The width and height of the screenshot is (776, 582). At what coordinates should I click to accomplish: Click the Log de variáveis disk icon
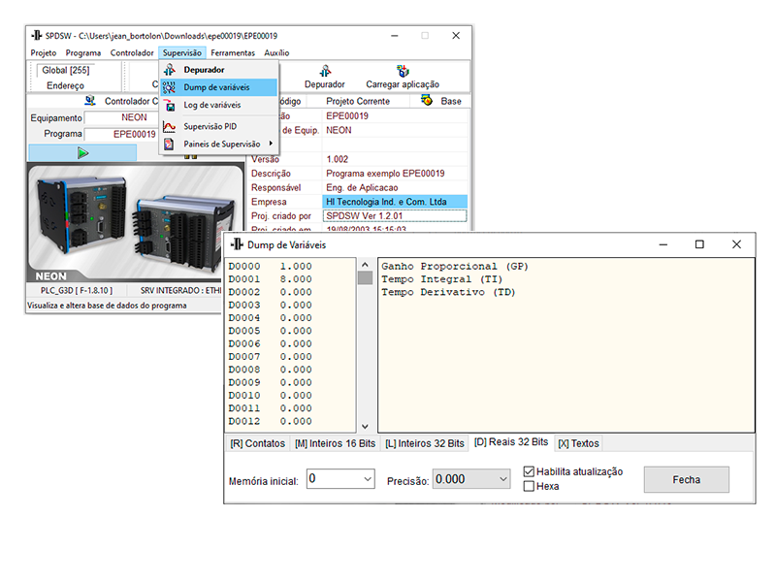(x=169, y=106)
